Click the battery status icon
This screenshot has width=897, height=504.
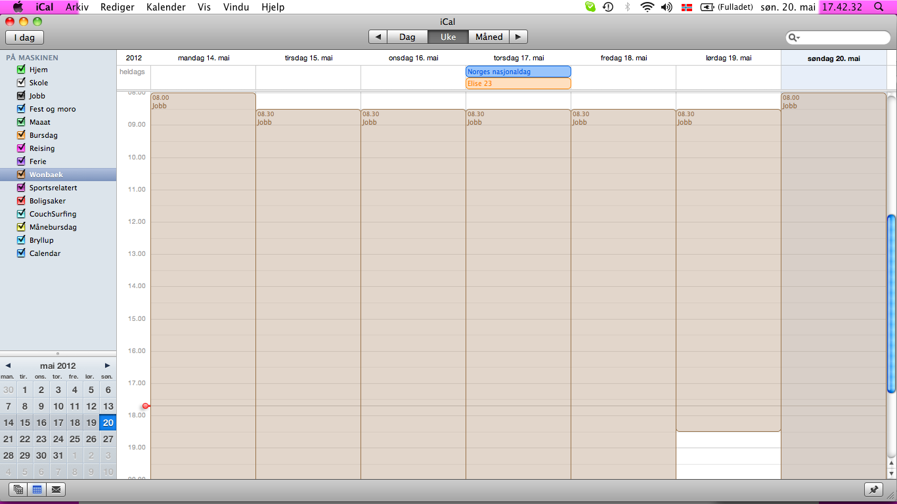click(x=707, y=7)
